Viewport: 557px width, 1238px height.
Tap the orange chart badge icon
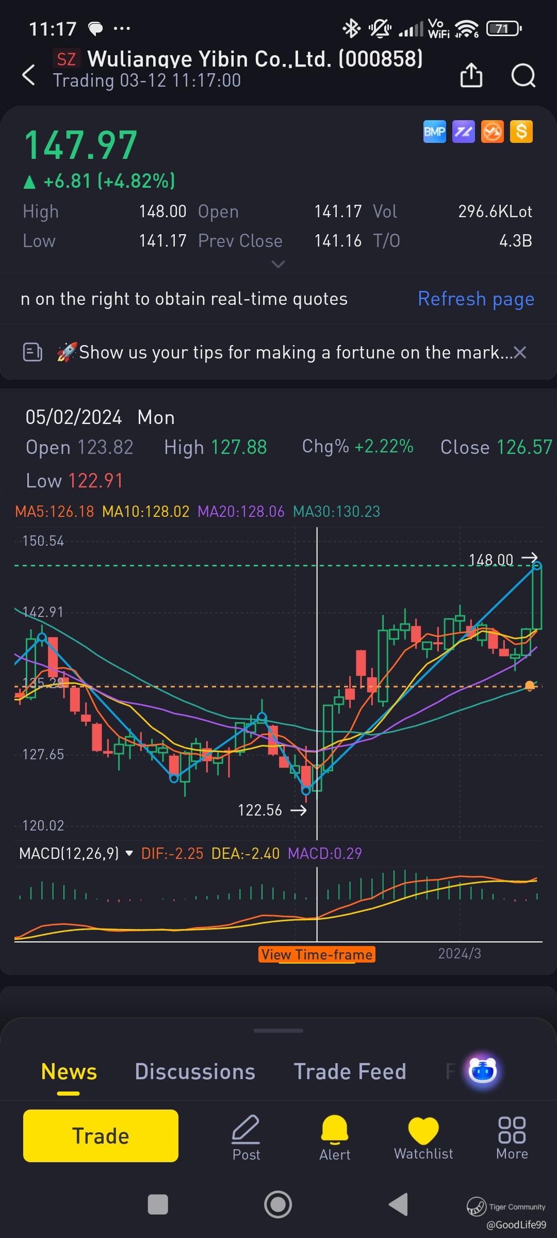tap(492, 132)
